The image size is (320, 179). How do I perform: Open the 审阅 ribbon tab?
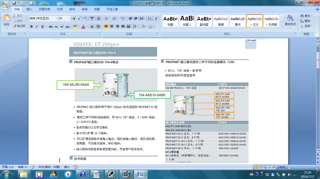tap(84, 9)
